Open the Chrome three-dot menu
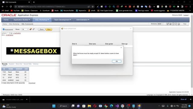The height and width of the screenshot is (109, 193). click(x=190, y=7)
